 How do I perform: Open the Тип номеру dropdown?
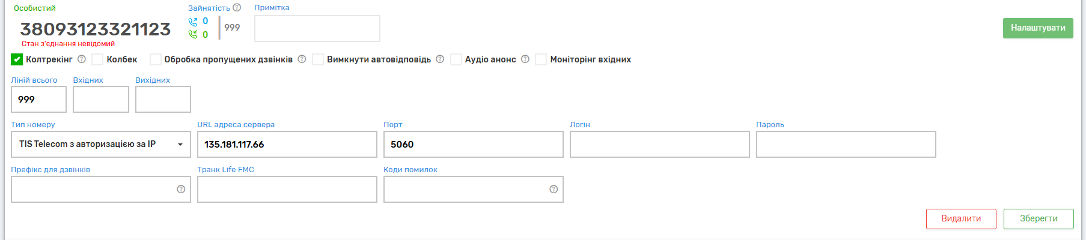[101, 145]
